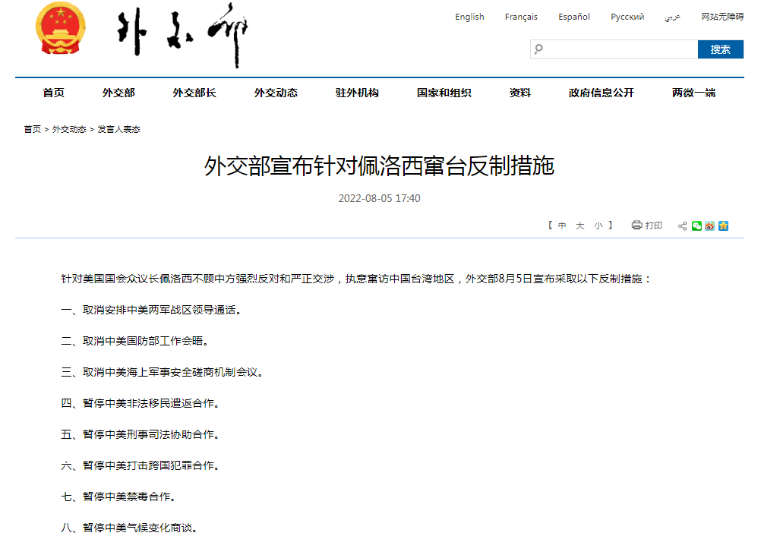Open the 驻外机构 navigation item

click(357, 93)
